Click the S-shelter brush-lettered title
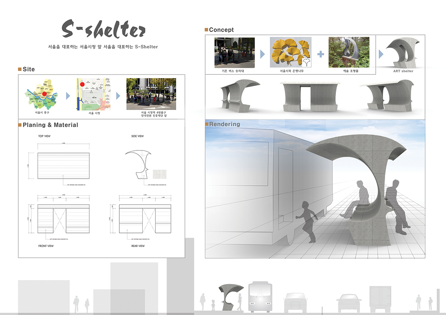446x315 pixels. pyautogui.click(x=104, y=30)
